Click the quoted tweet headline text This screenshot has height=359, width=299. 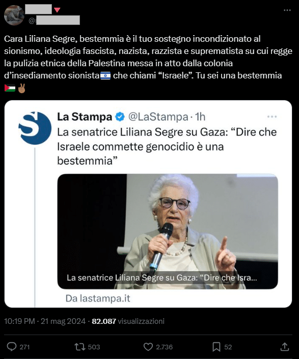coord(167,146)
